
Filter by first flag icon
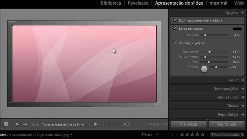(x=157, y=134)
